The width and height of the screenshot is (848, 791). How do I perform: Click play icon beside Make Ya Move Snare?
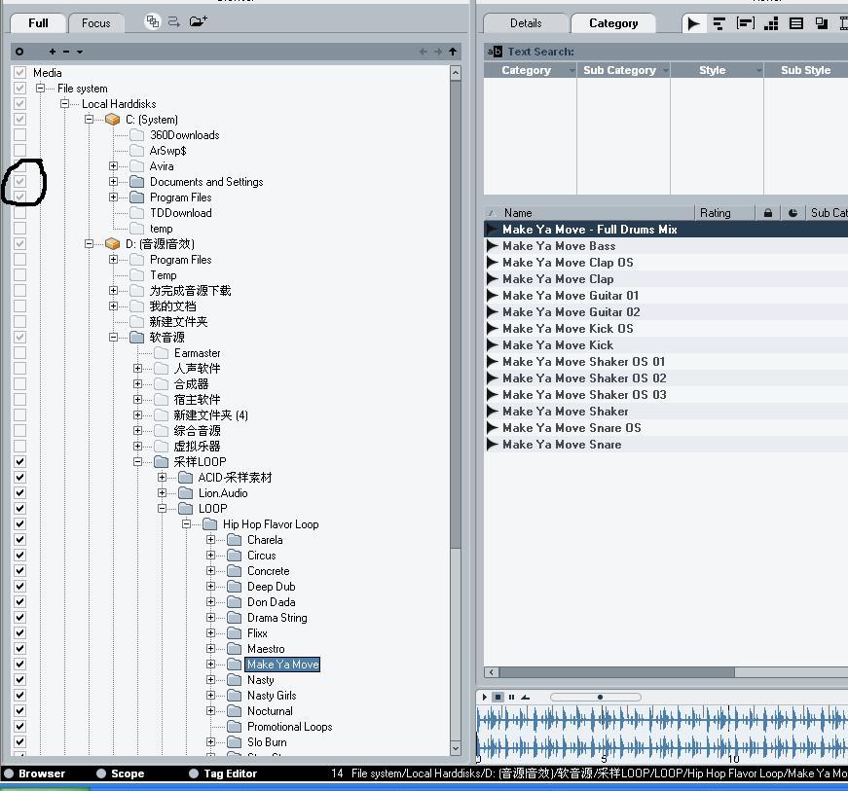click(492, 444)
